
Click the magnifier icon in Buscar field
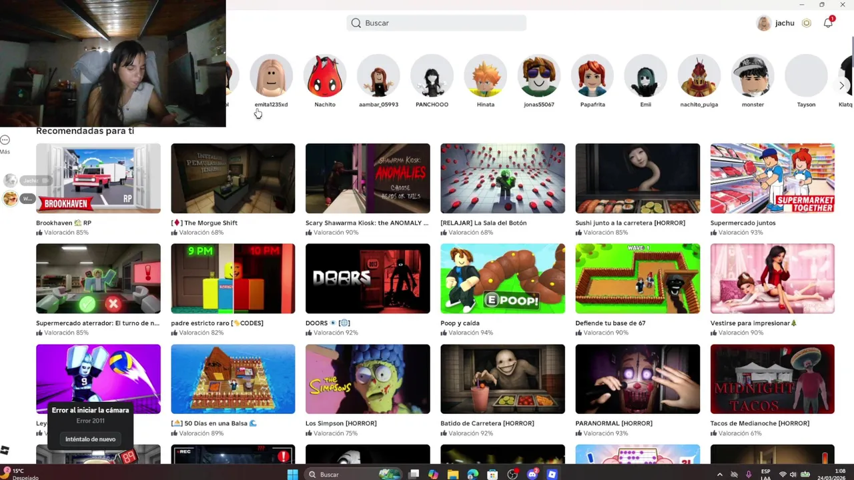point(356,23)
